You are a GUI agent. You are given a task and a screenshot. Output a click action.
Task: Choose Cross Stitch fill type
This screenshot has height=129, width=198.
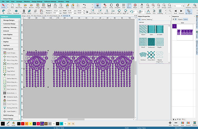(151, 56)
